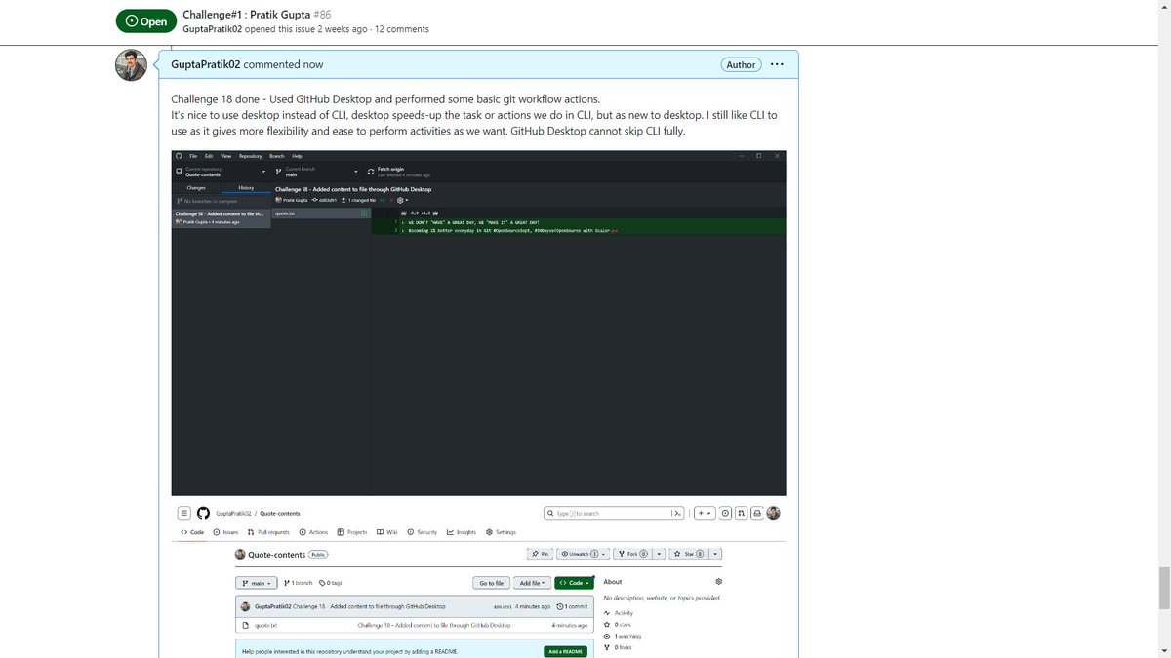The height and width of the screenshot is (658, 1171).
Task: Select the Projects repository tab
Action: tap(352, 532)
